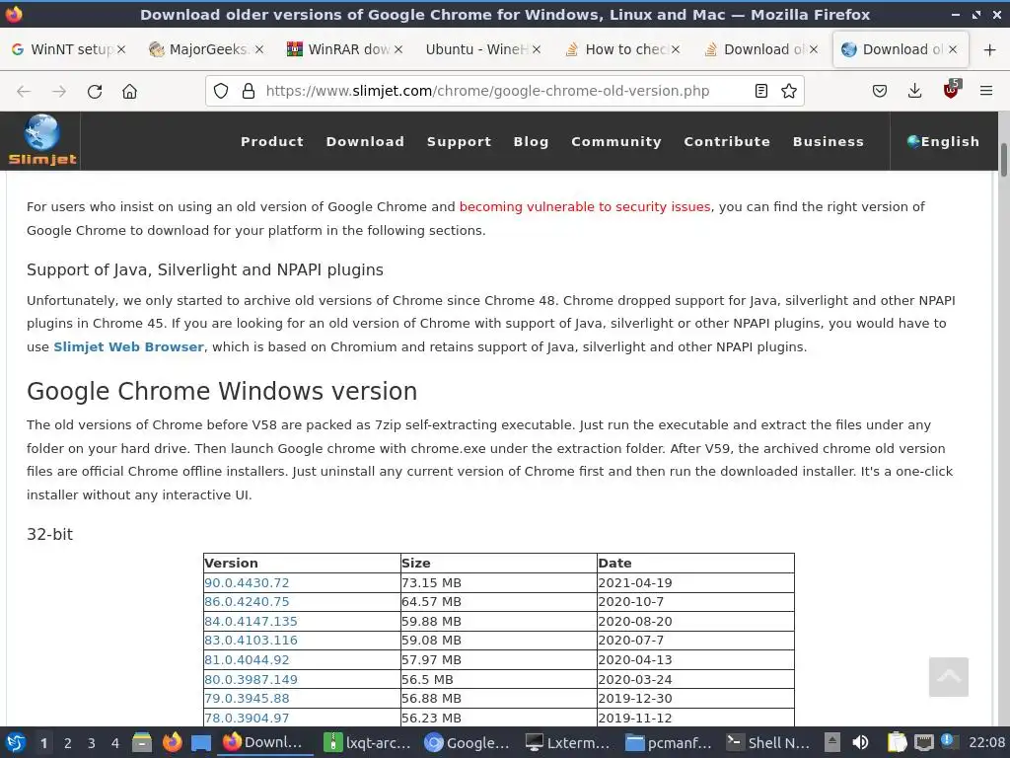Launch the file manager from taskbar quicklaunch
This screenshot has width=1010, height=758.
(x=142, y=742)
